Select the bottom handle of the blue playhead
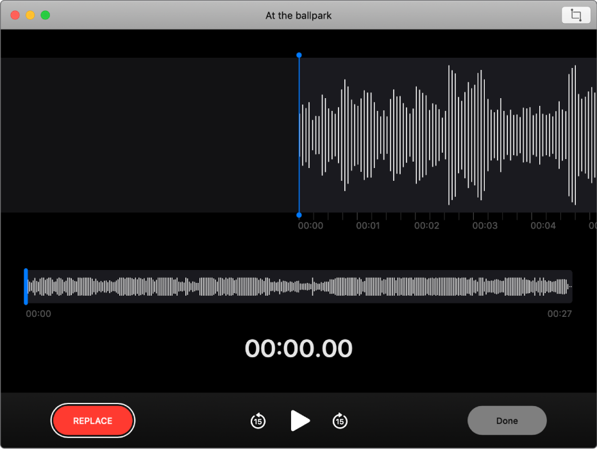Viewport: 597px width, 449px height. point(299,215)
